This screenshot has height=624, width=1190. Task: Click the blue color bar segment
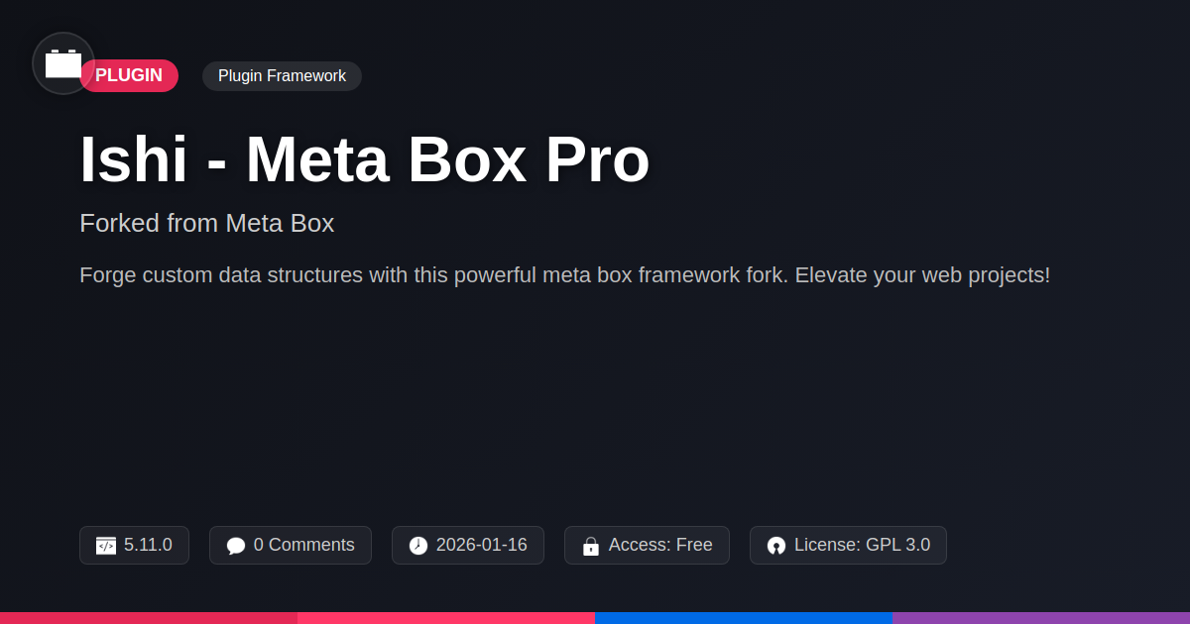point(744,617)
